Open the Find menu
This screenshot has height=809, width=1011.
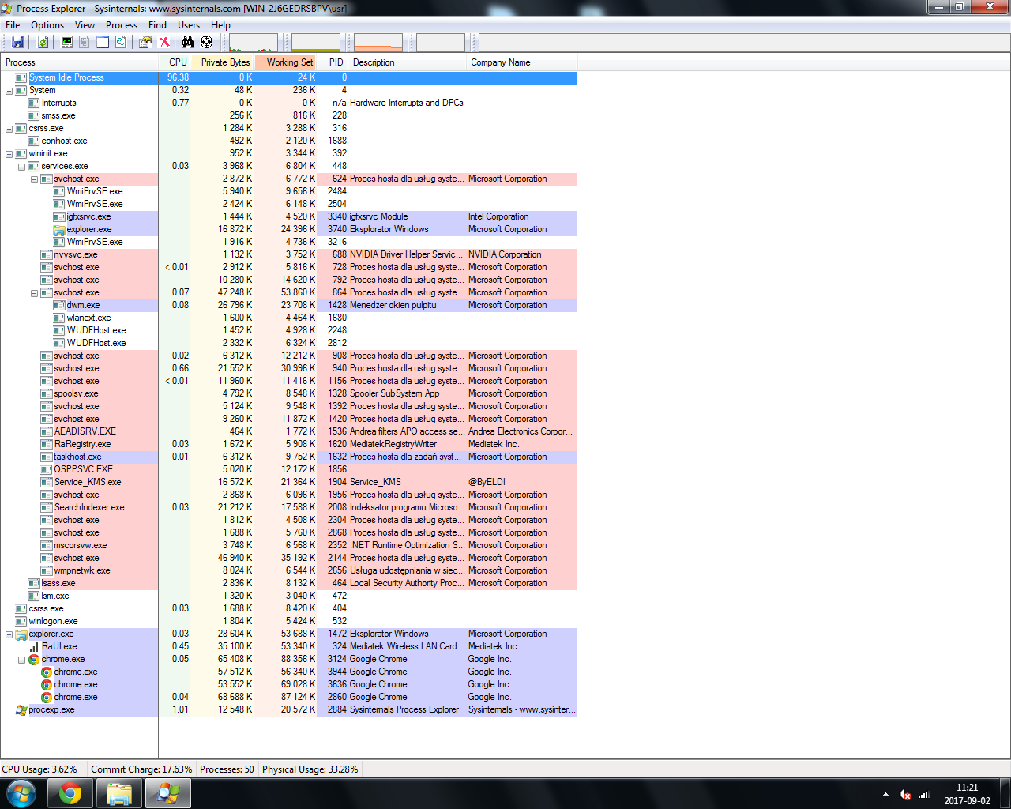[158, 25]
